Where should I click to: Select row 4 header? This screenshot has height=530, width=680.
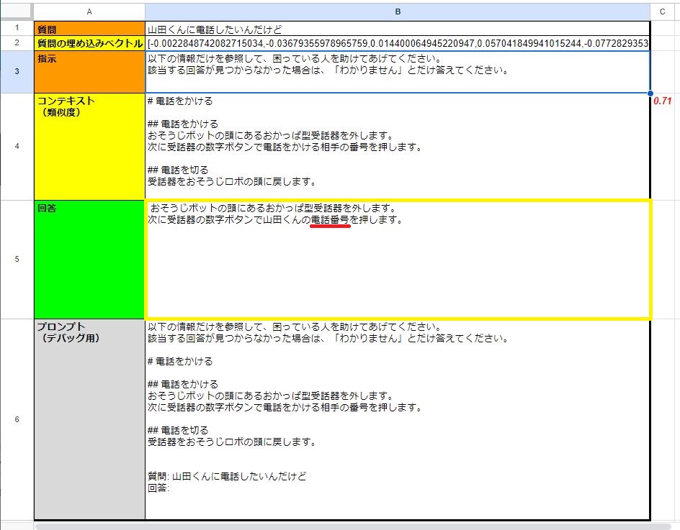pos(17,147)
